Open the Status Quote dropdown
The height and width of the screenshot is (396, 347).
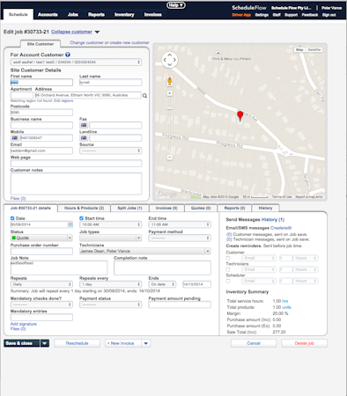pos(41,238)
